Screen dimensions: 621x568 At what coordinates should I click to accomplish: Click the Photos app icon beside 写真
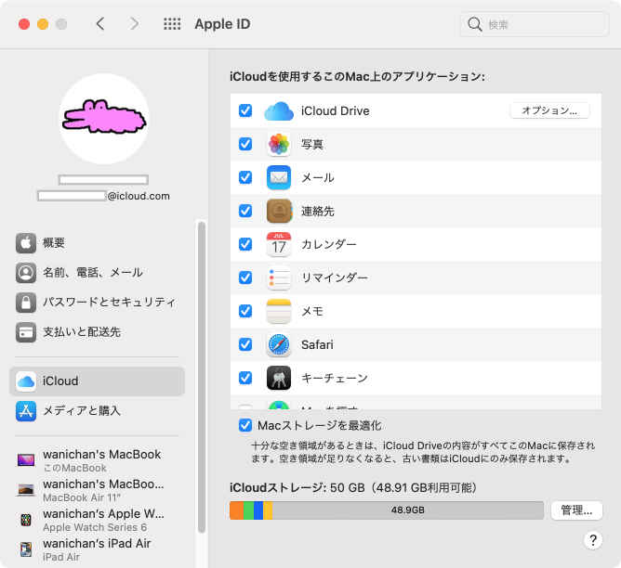(279, 144)
